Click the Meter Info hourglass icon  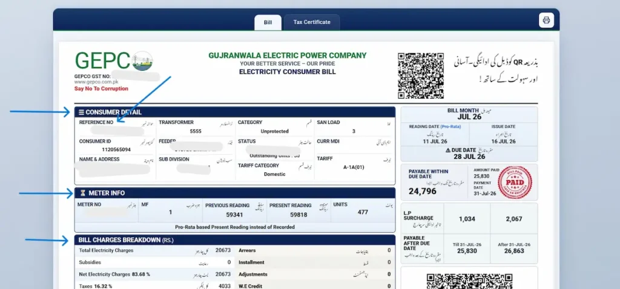point(82,193)
